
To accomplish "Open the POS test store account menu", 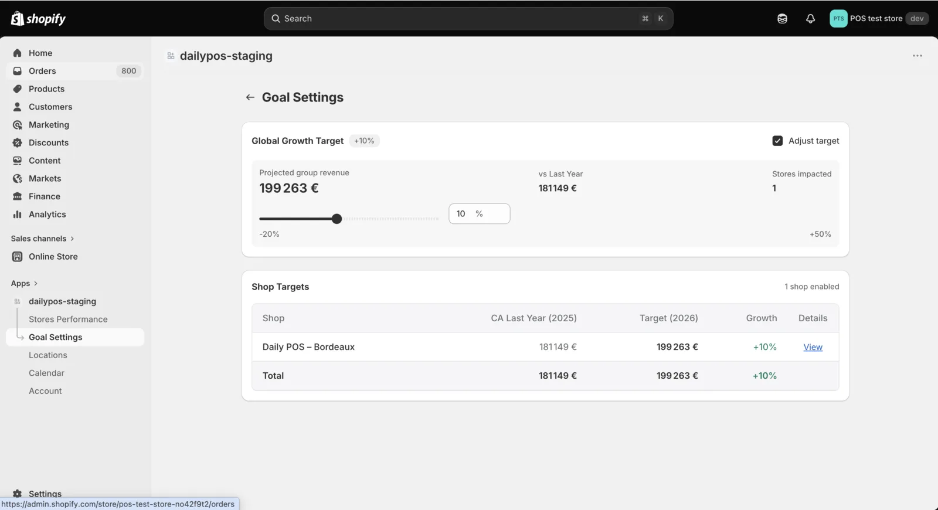I will [879, 19].
